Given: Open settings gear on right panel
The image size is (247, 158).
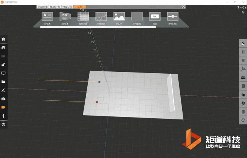Looking at the screenshot, I should (x=243, y=103).
